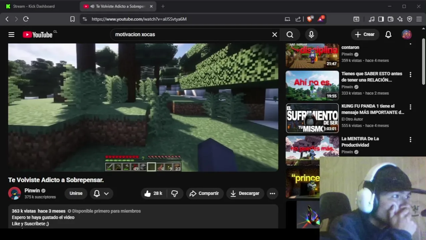Open KUNG FU PANDA 1 video title
The width and height of the screenshot is (426, 240).
(373, 109)
